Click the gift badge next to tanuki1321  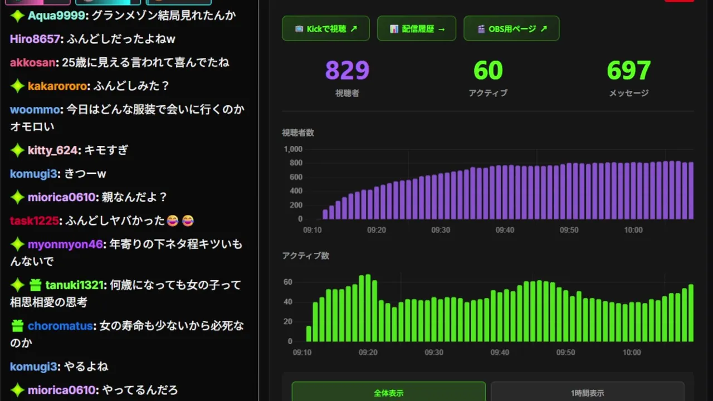click(x=36, y=285)
